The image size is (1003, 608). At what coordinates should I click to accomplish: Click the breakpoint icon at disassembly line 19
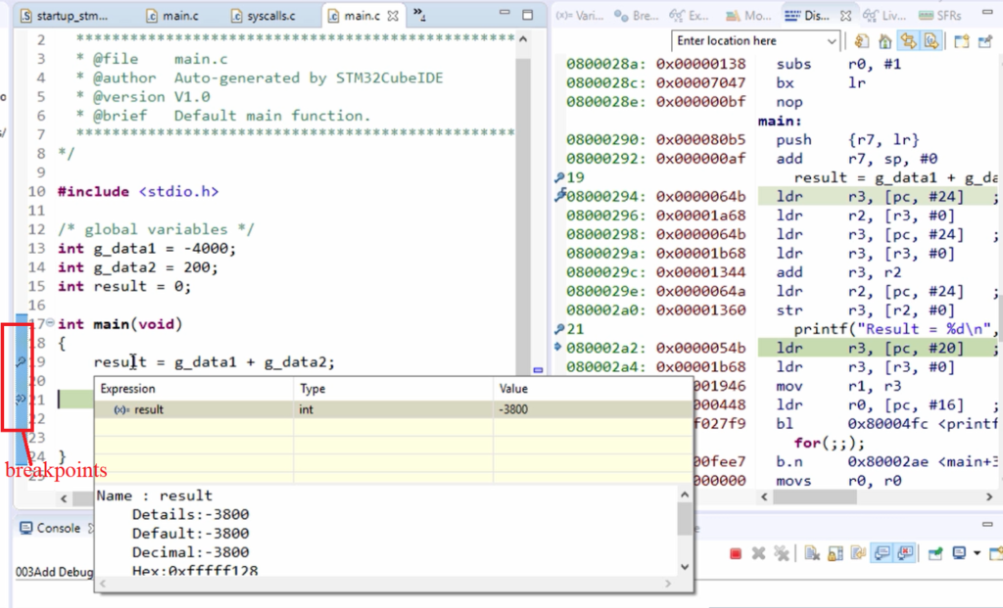coord(559,177)
